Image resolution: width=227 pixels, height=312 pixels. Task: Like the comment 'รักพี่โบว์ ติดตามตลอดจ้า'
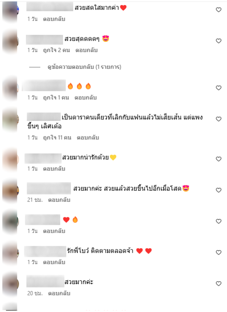(218, 252)
